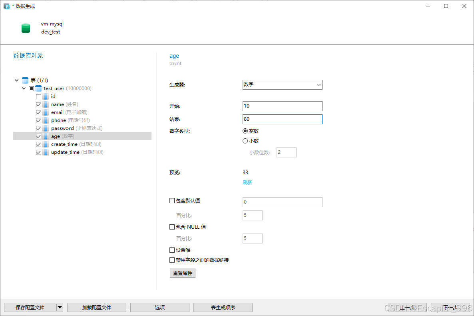
Task: Collapse the test_user tree node
Action: coord(24,88)
